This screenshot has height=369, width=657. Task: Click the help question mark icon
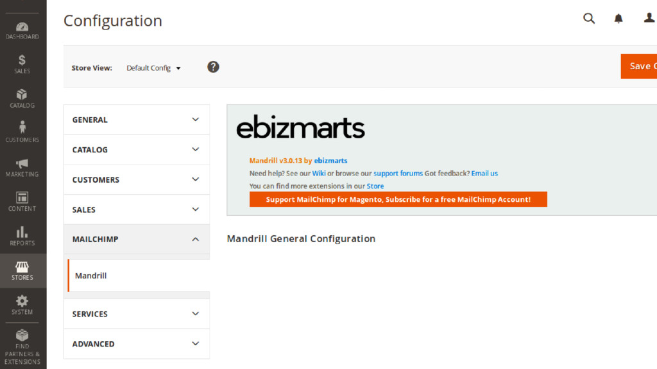[213, 67]
